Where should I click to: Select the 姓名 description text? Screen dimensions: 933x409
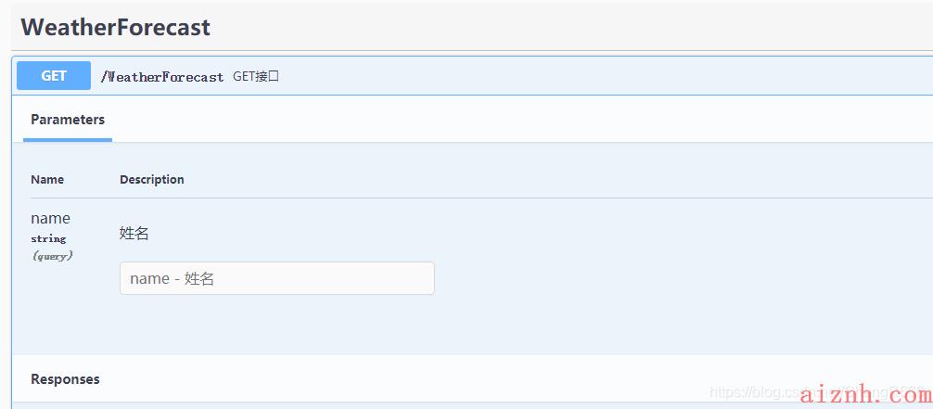pyautogui.click(x=134, y=234)
